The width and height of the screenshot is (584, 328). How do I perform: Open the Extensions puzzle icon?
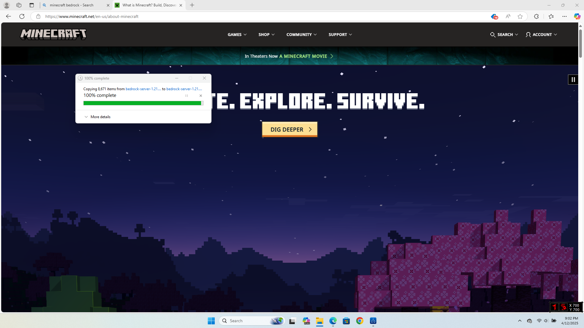click(536, 16)
